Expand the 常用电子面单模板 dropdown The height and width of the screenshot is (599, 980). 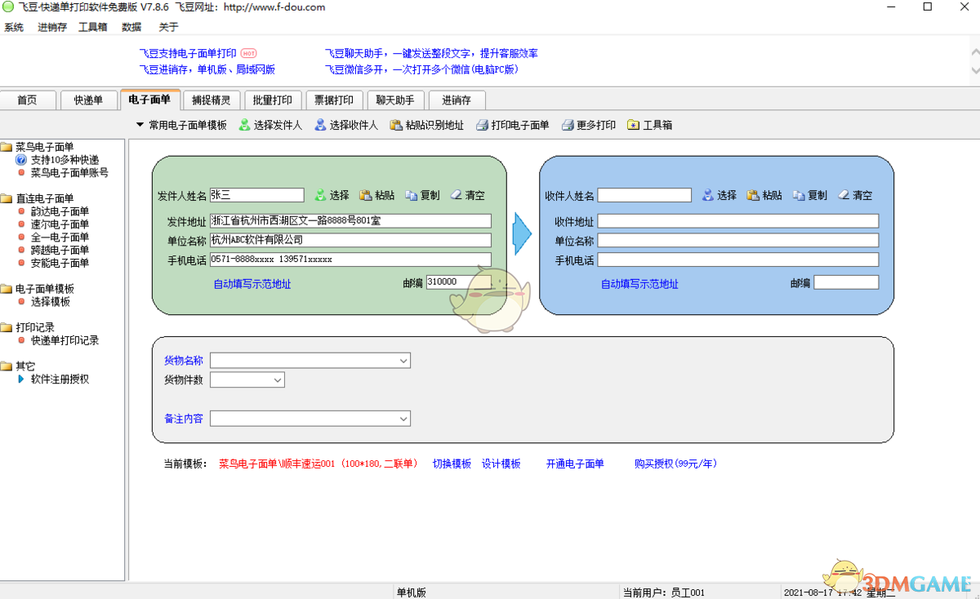point(140,125)
